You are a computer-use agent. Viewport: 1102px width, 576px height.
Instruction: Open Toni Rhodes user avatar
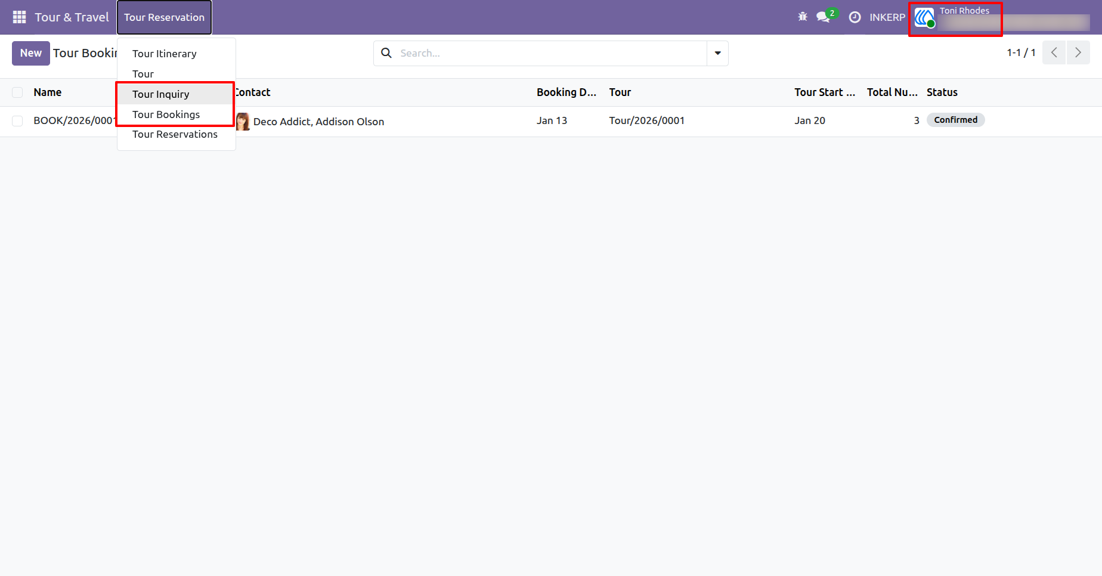coord(924,17)
